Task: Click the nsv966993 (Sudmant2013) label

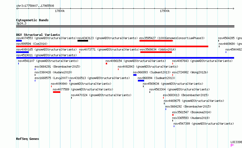Action: 152,72
